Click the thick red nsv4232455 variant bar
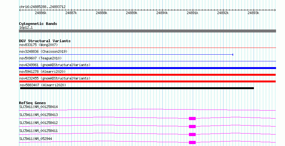285x146 pixels. coord(147,81)
